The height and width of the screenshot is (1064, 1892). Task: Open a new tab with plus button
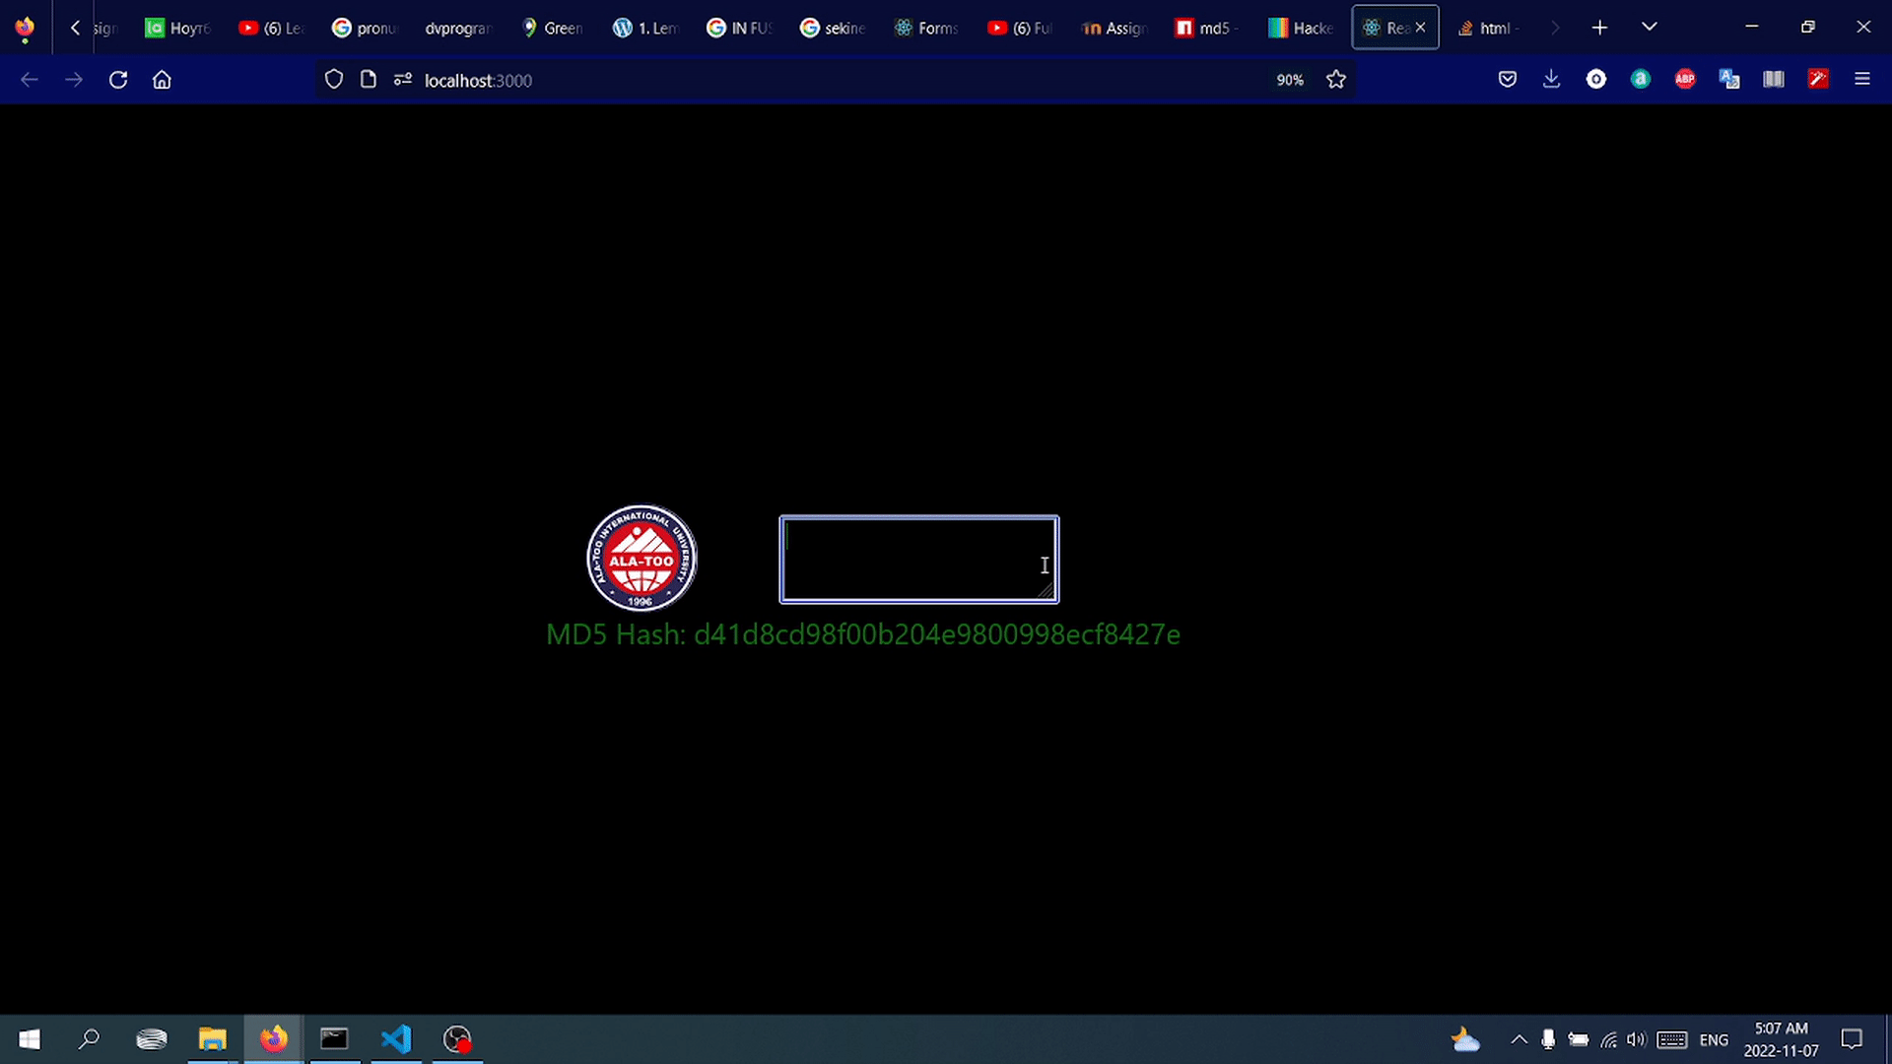pyautogui.click(x=1599, y=28)
